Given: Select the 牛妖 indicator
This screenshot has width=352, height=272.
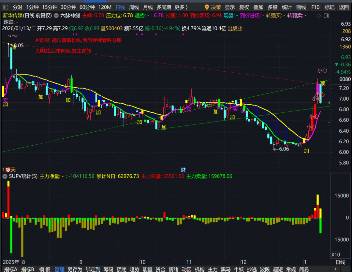Looking at the screenshot, I should point(239,269).
